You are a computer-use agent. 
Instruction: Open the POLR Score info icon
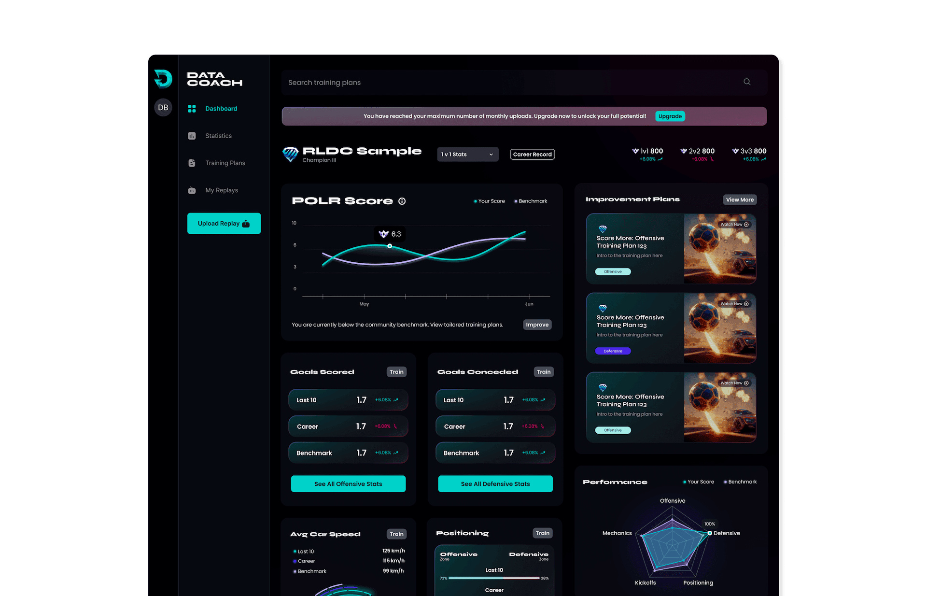tap(403, 201)
